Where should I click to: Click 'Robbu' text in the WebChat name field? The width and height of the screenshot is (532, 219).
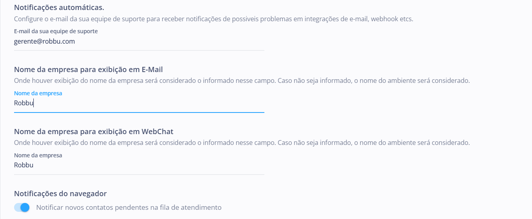pos(24,165)
